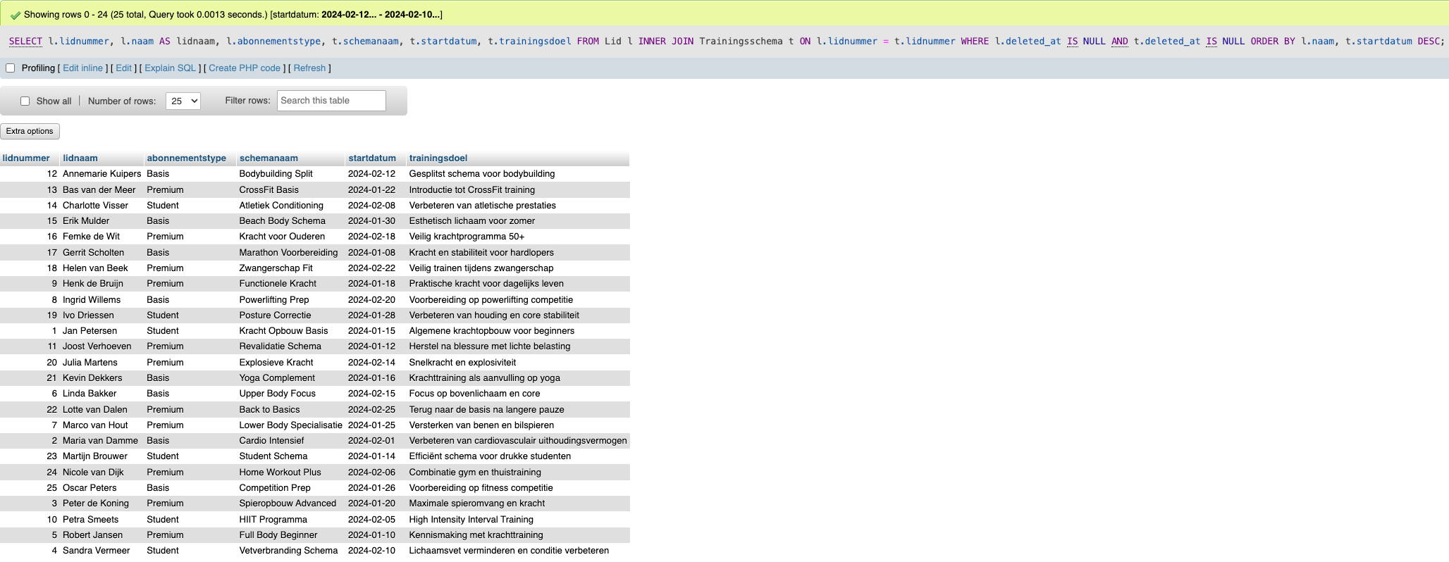
Task: Click the Cardio Intensief cell
Action: (290, 441)
